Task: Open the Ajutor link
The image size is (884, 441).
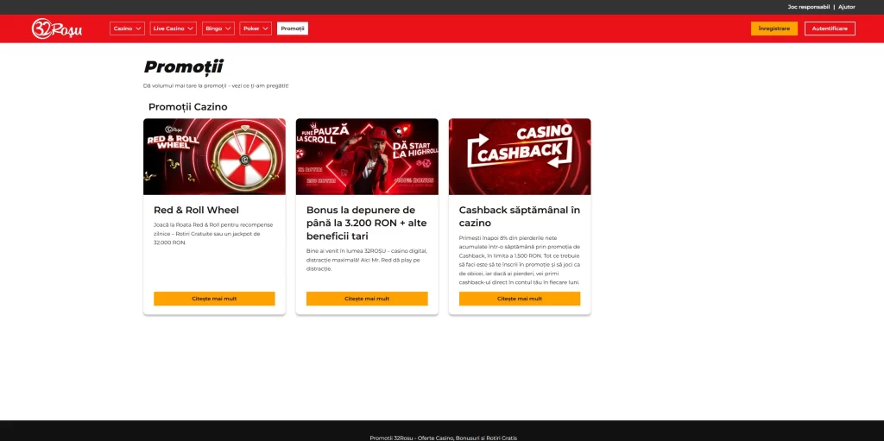Action: (x=847, y=7)
